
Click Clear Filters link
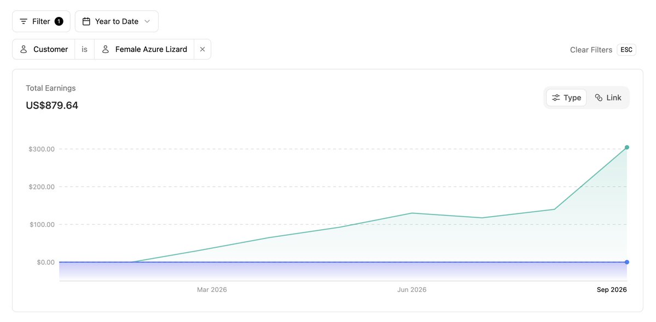click(591, 50)
